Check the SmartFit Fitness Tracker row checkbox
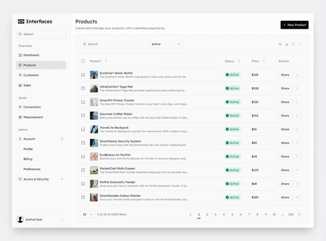This screenshot has width=326, height=241. tap(83, 102)
